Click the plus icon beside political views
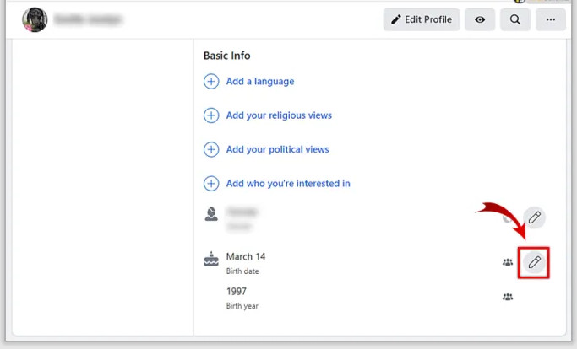The height and width of the screenshot is (349, 577). (211, 149)
